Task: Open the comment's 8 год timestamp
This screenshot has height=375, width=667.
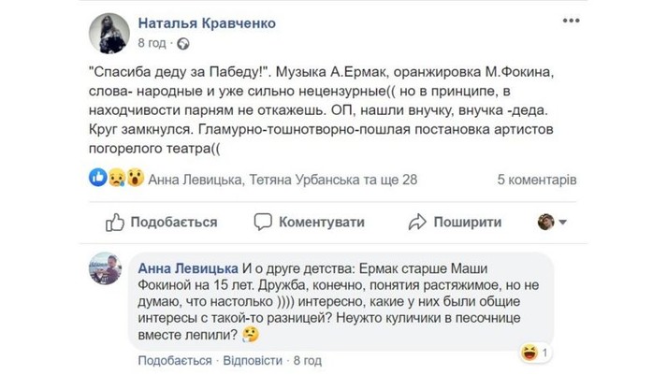Action: [308, 359]
